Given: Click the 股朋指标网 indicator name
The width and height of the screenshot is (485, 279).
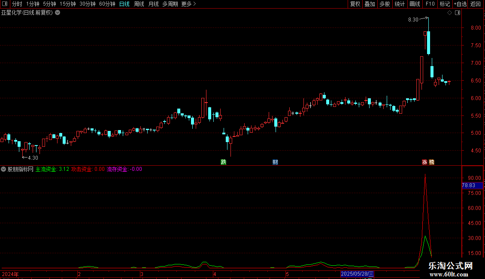Looking at the screenshot, I should [21, 169].
